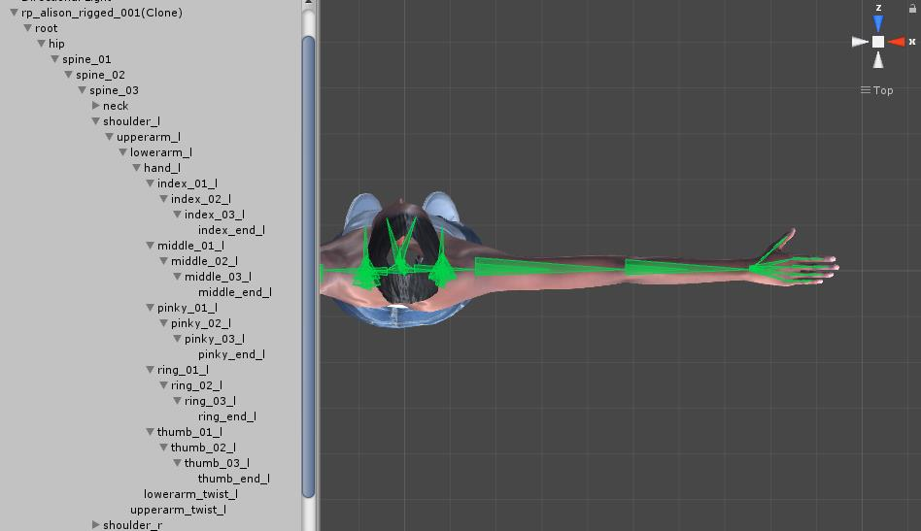
Task: Collapse the middle_01_l arrow
Action: coord(150,246)
